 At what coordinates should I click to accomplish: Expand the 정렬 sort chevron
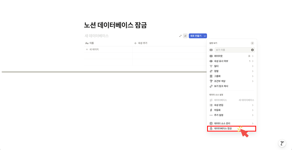pos(253,71)
